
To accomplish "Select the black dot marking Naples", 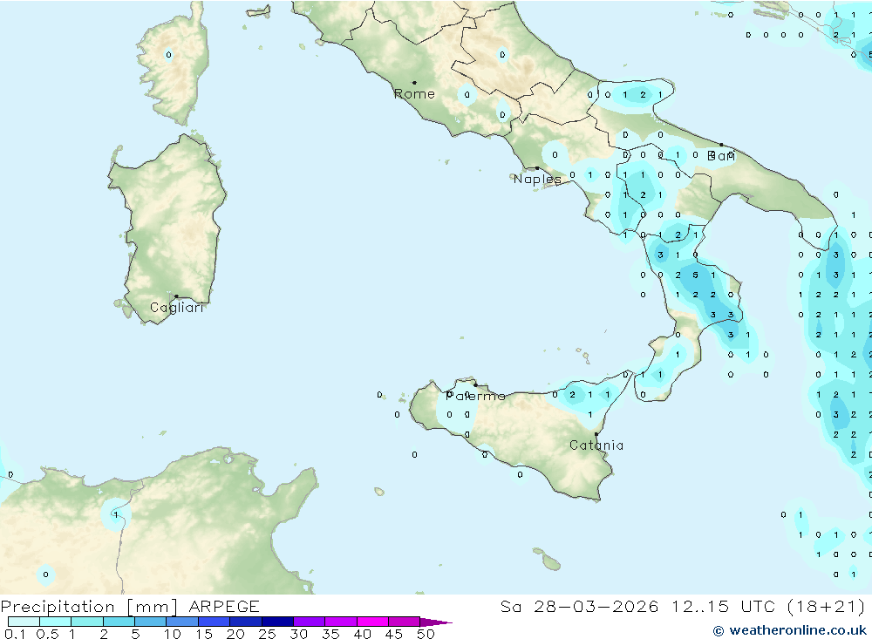I will click(536, 168).
